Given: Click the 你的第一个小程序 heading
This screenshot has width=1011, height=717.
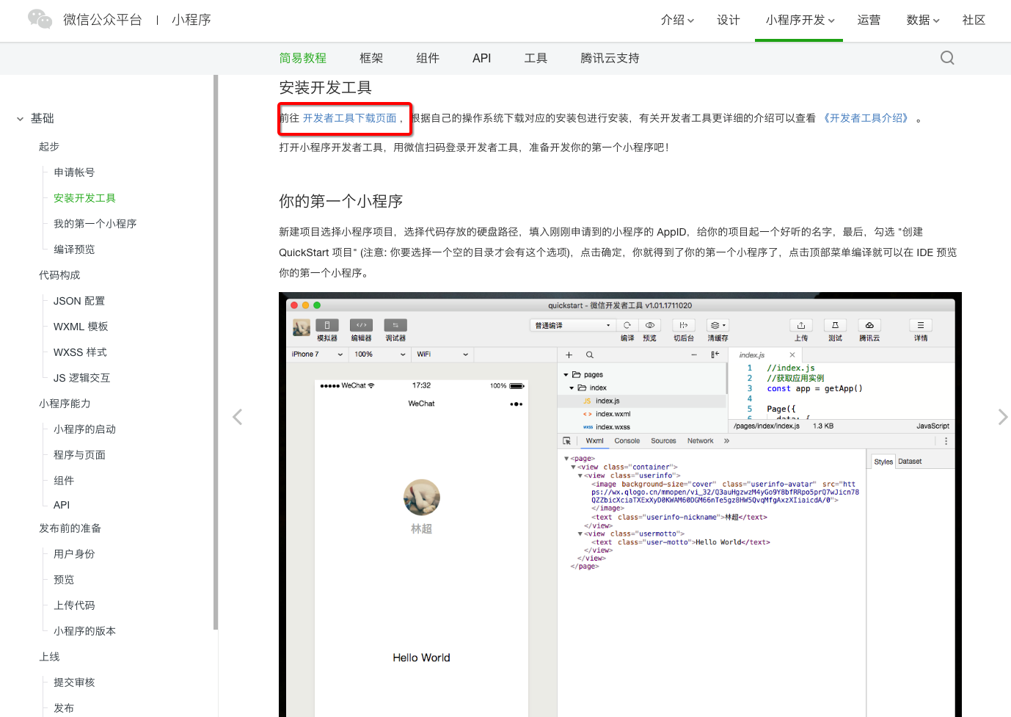Looking at the screenshot, I should click(340, 201).
